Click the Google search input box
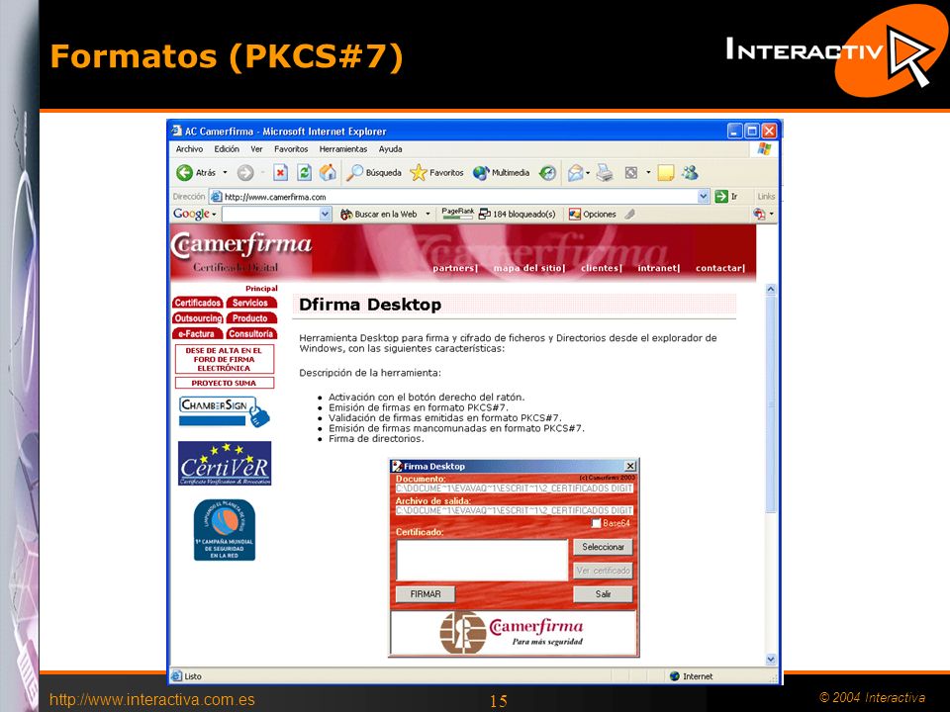Image resolution: width=950 pixels, height=712 pixels. [x=271, y=215]
